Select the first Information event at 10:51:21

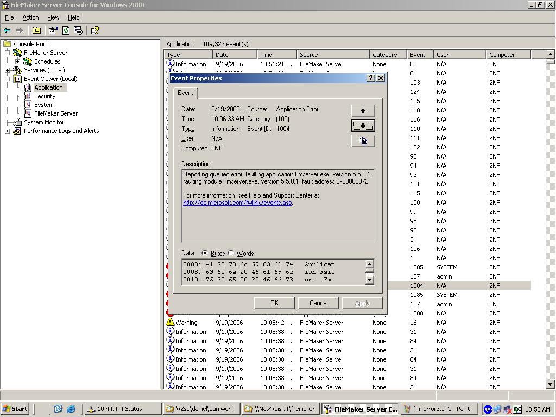tap(348, 64)
